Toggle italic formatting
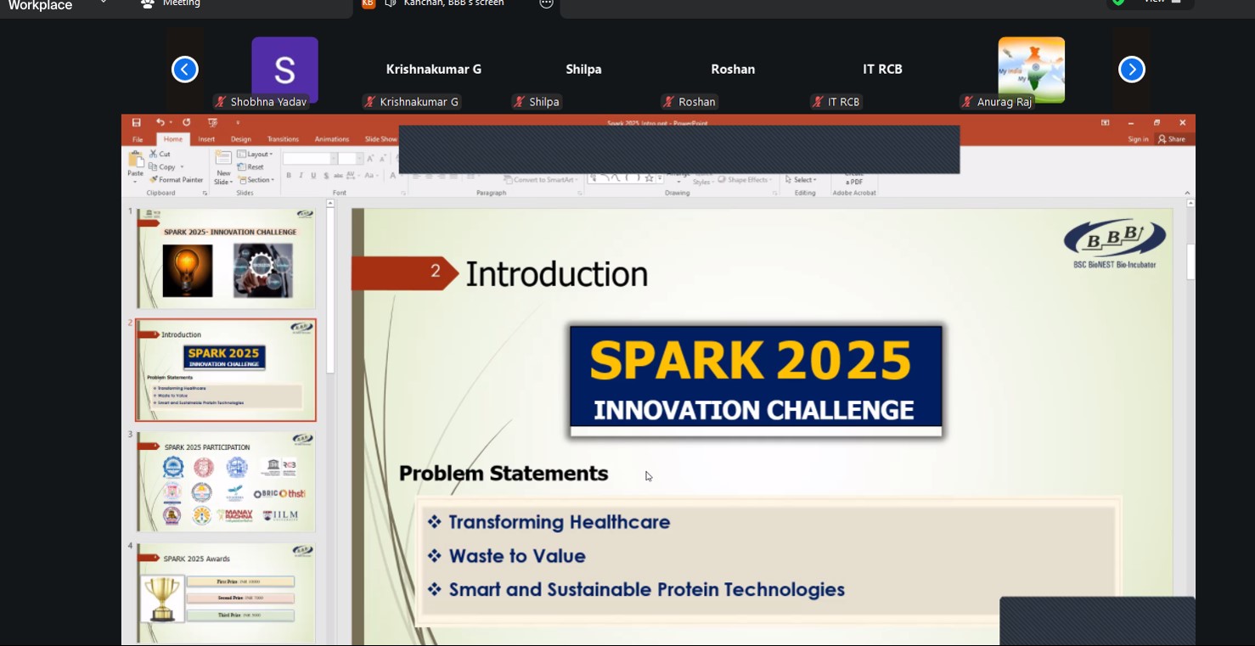This screenshot has width=1255, height=646. click(x=301, y=176)
